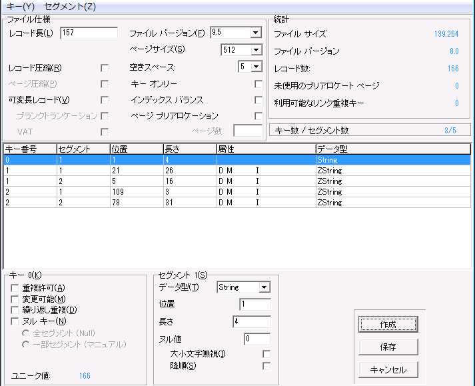Click the 作成 button
The image size is (475, 386).
(x=388, y=324)
